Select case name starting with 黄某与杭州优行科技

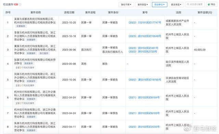[x=35, y=50]
